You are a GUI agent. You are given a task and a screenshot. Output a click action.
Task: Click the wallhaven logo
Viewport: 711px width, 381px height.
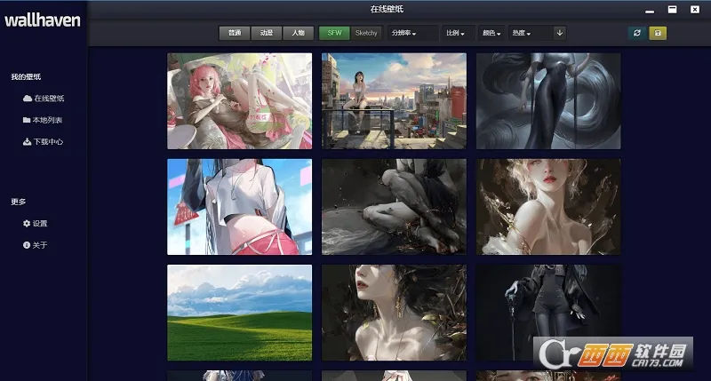(x=42, y=20)
